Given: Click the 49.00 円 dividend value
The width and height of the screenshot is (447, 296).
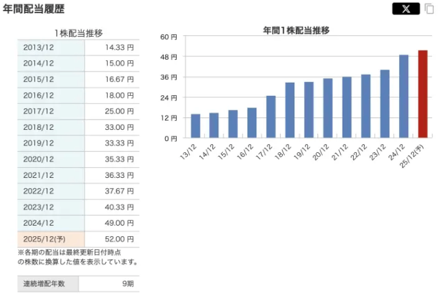Looking at the screenshot, I should pyautogui.click(x=119, y=223).
